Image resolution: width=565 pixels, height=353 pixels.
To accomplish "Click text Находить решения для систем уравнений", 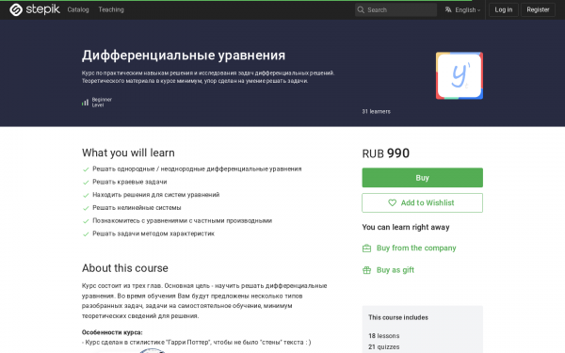I will tap(156, 195).
